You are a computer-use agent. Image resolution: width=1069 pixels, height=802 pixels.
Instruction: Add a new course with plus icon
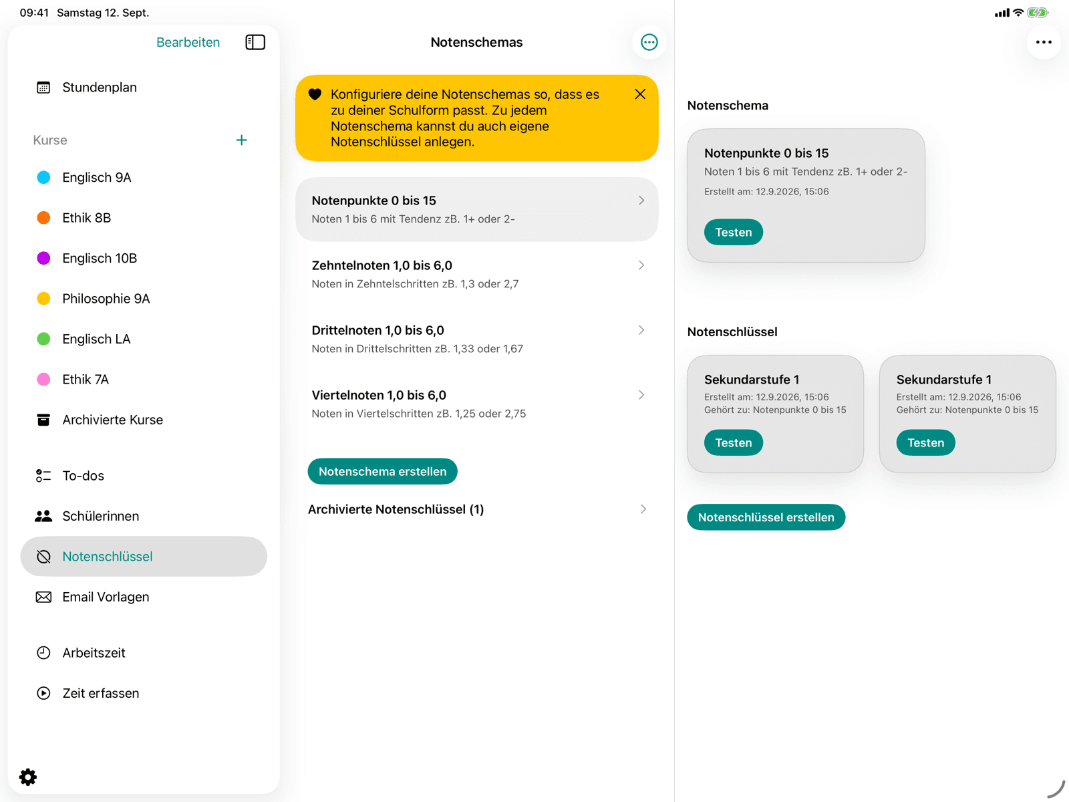click(x=242, y=140)
